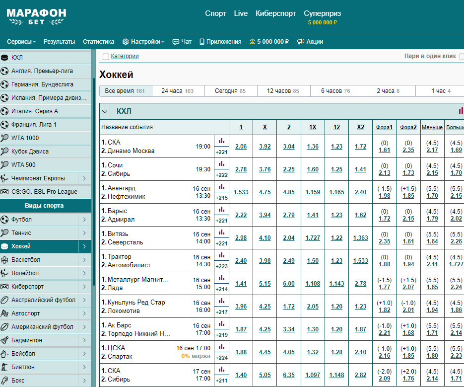The height and width of the screenshot is (387, 464).
Task: Collapse the КХЛ league section
Action: tap(104, 112)
